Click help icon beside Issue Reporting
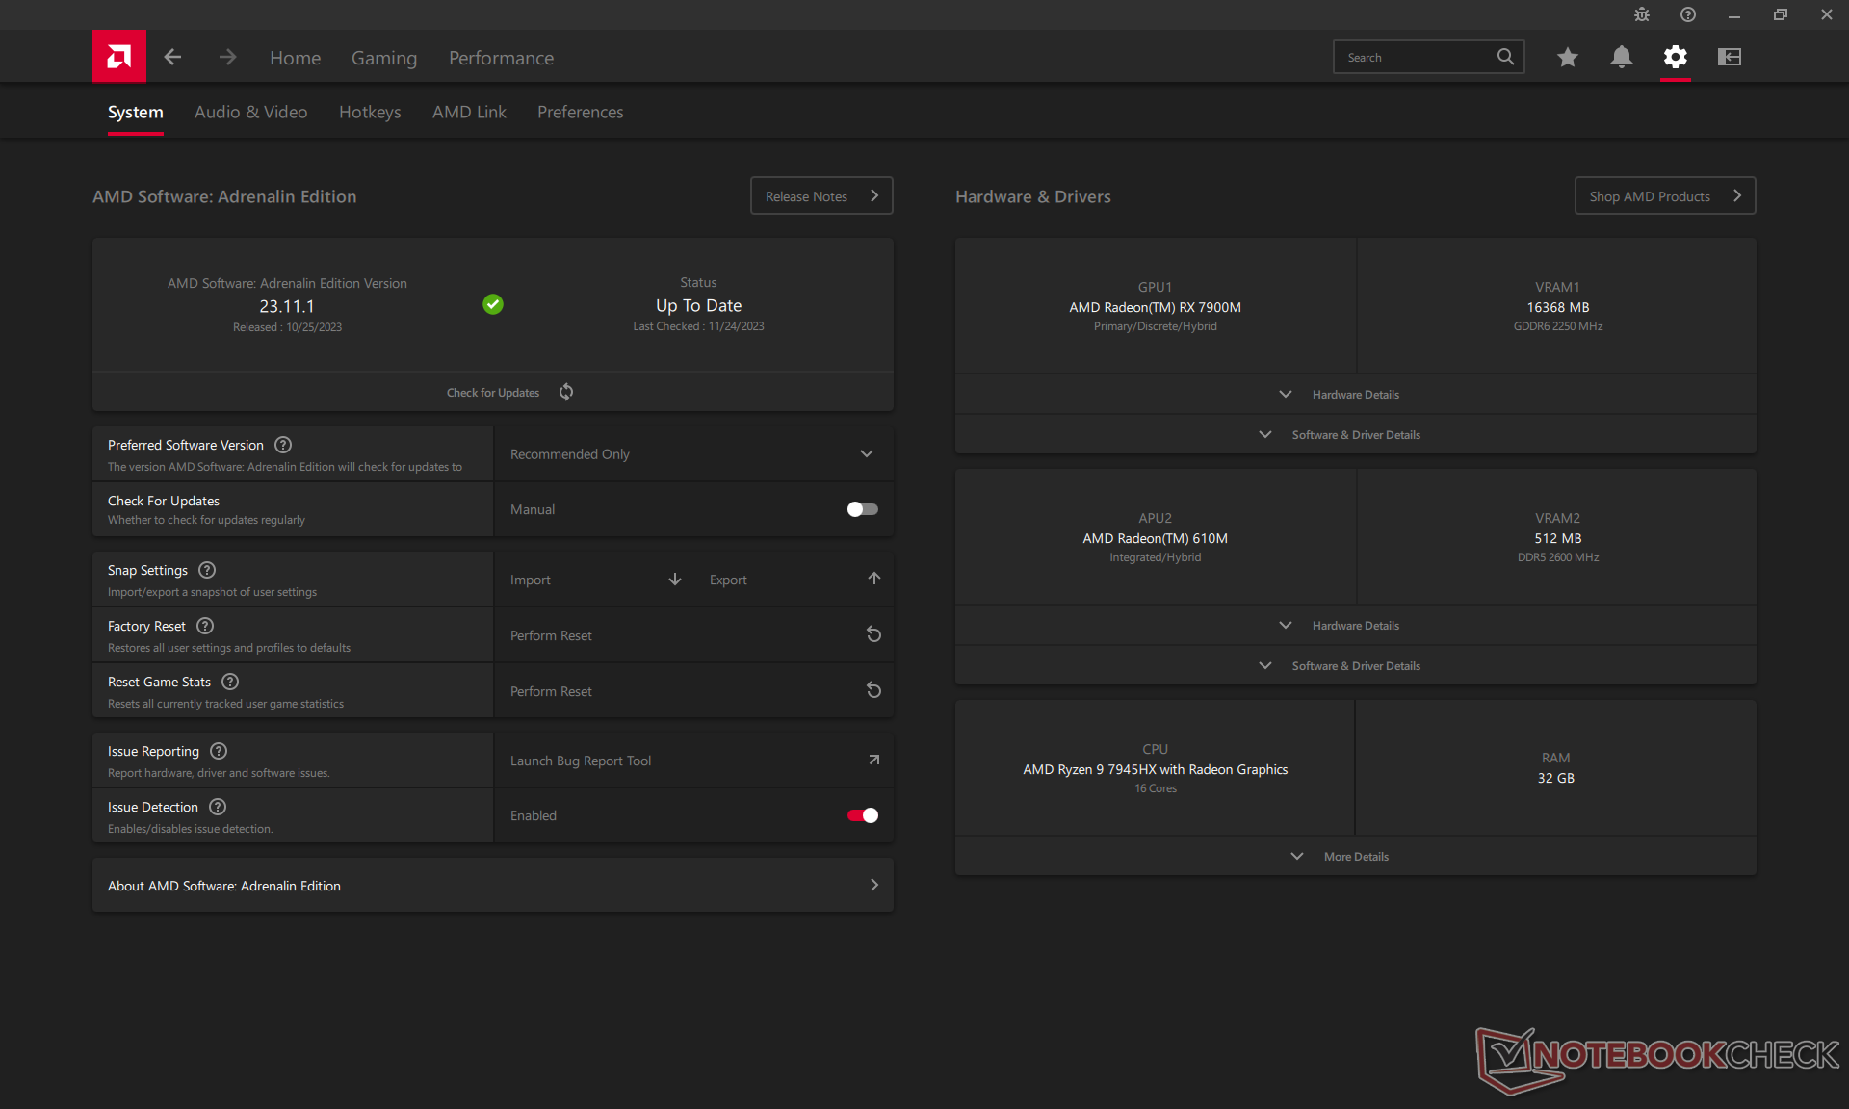 coord(219,751)
